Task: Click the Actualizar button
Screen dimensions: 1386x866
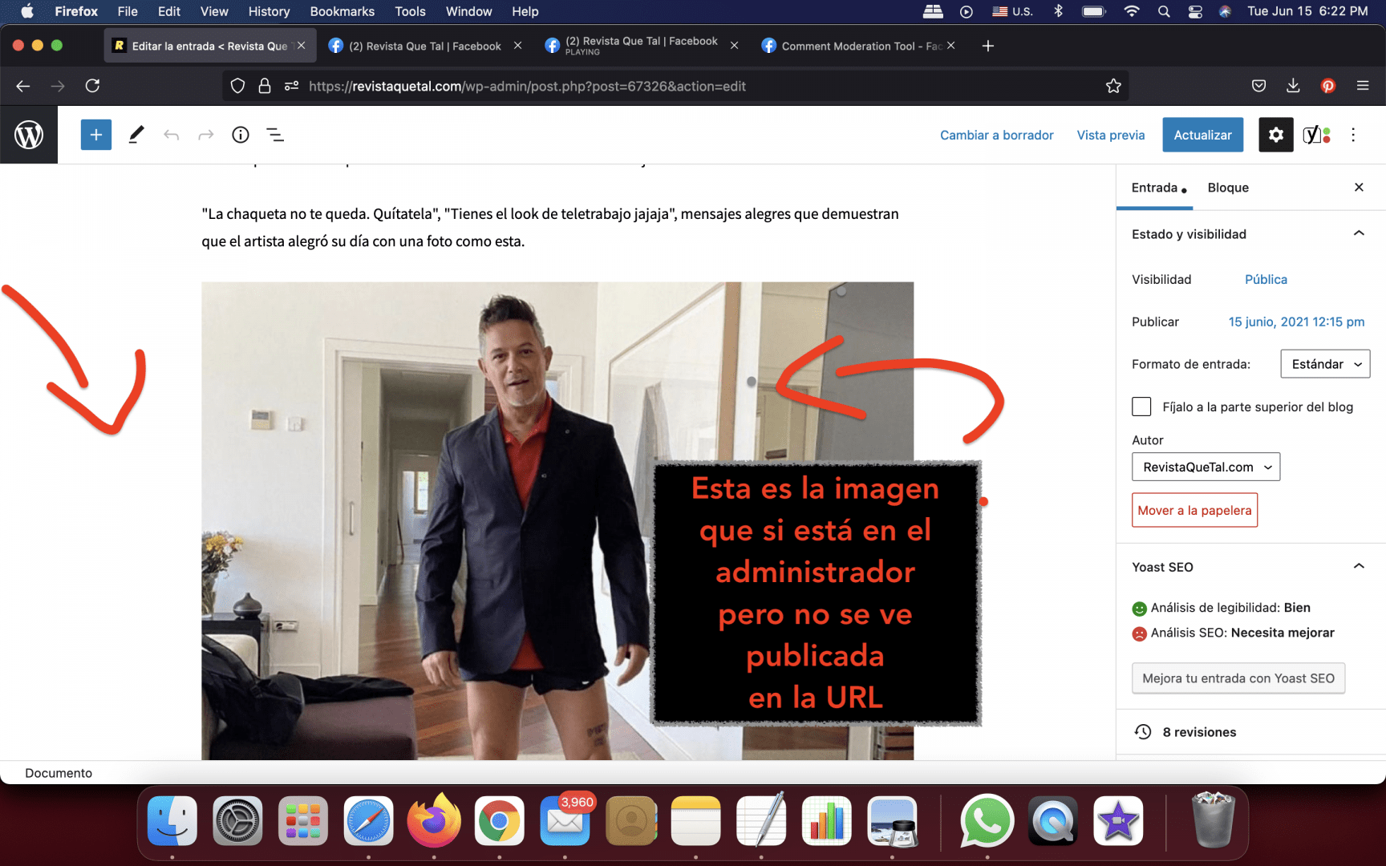Action: pos(1202,135)
